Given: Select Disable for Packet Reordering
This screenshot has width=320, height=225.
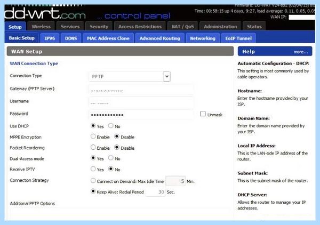Looking at the screenshot, I should pos(117,147).
